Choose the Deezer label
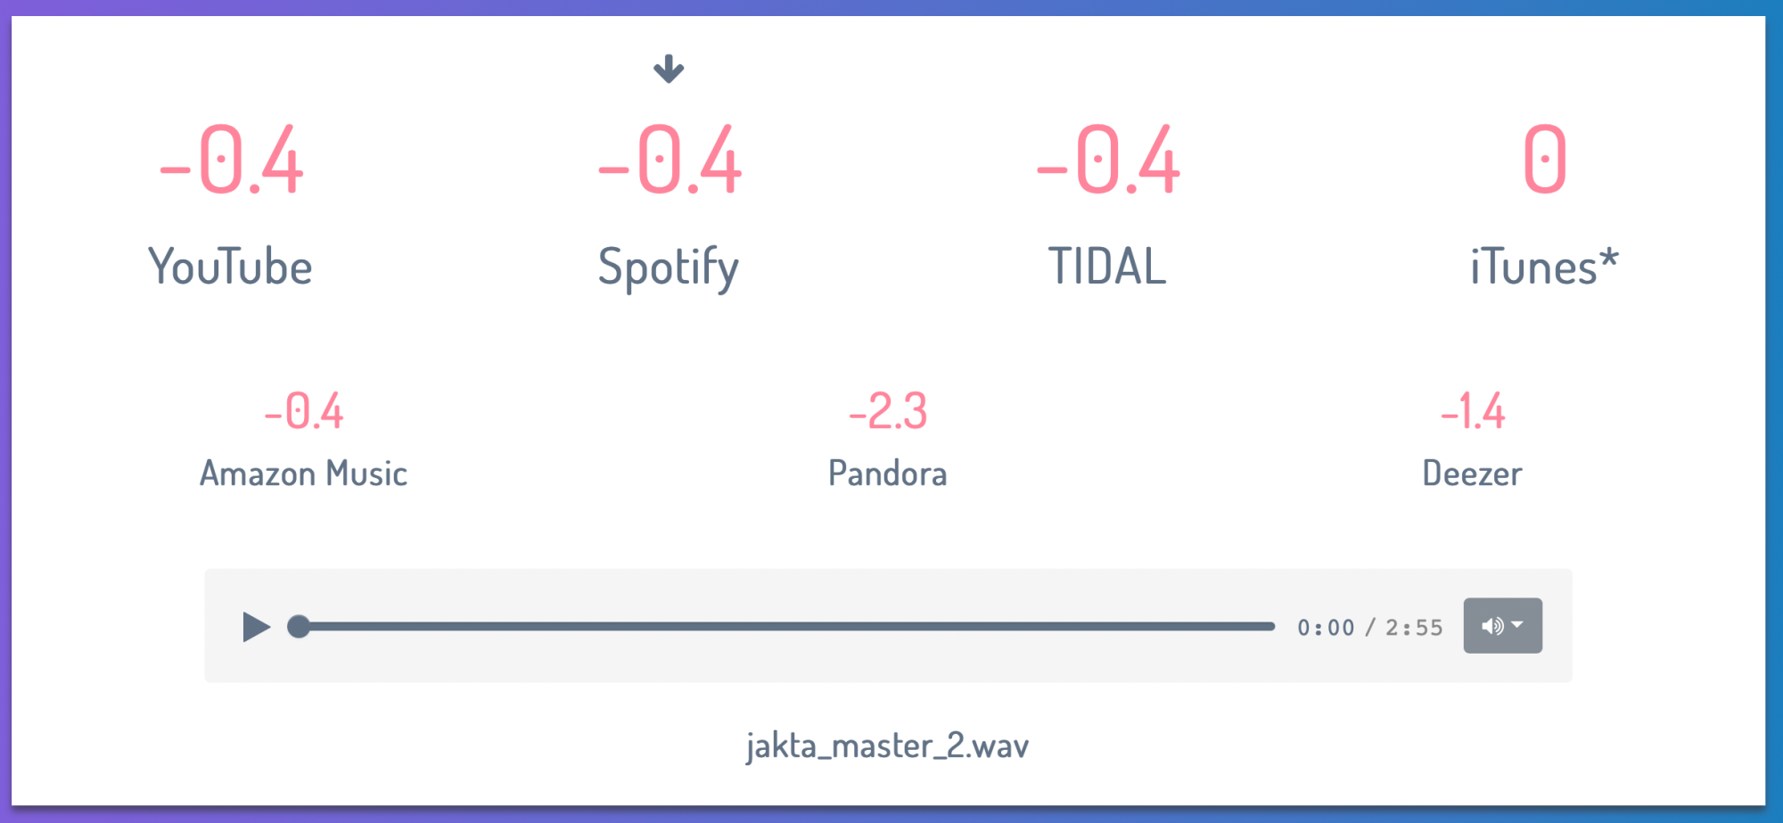The width and height of the screenshot is (1783, 823). click(x=1472, y=473)
